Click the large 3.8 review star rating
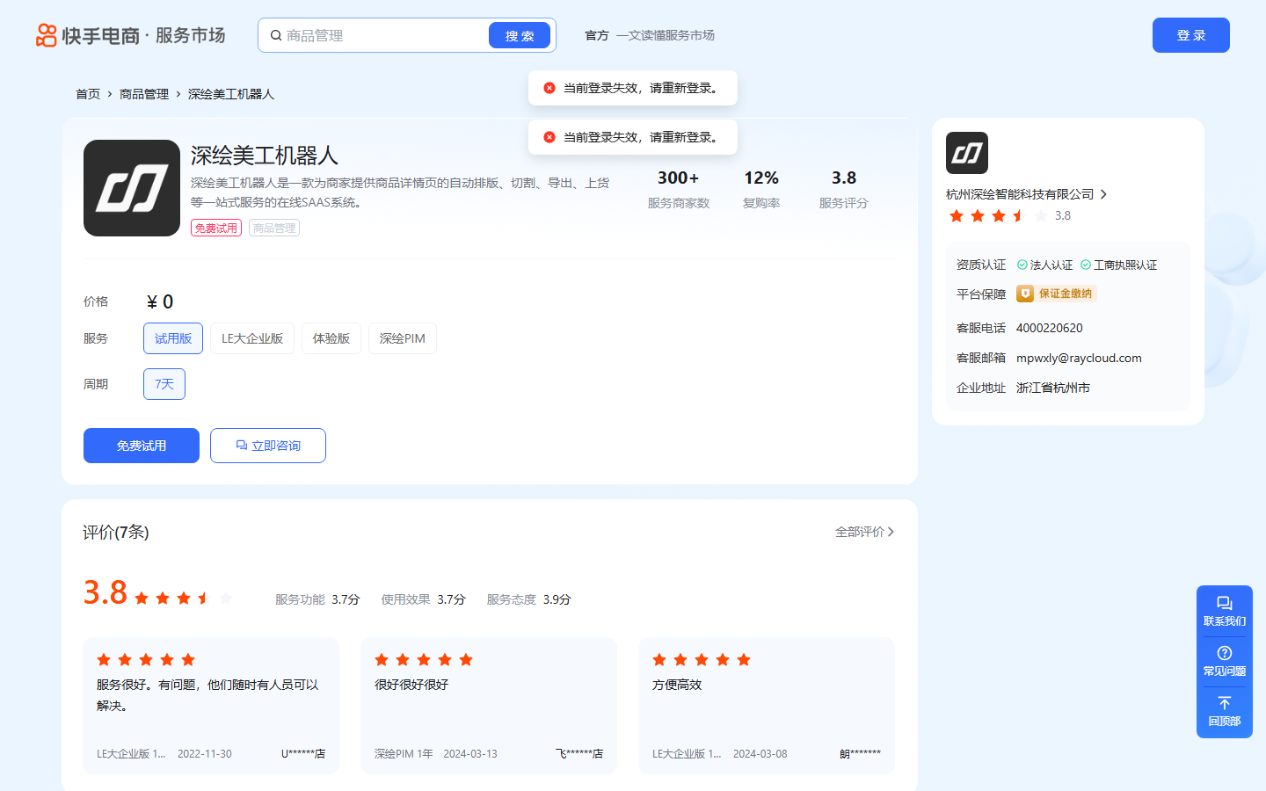The image size is (1266, 791). [184, 599]
